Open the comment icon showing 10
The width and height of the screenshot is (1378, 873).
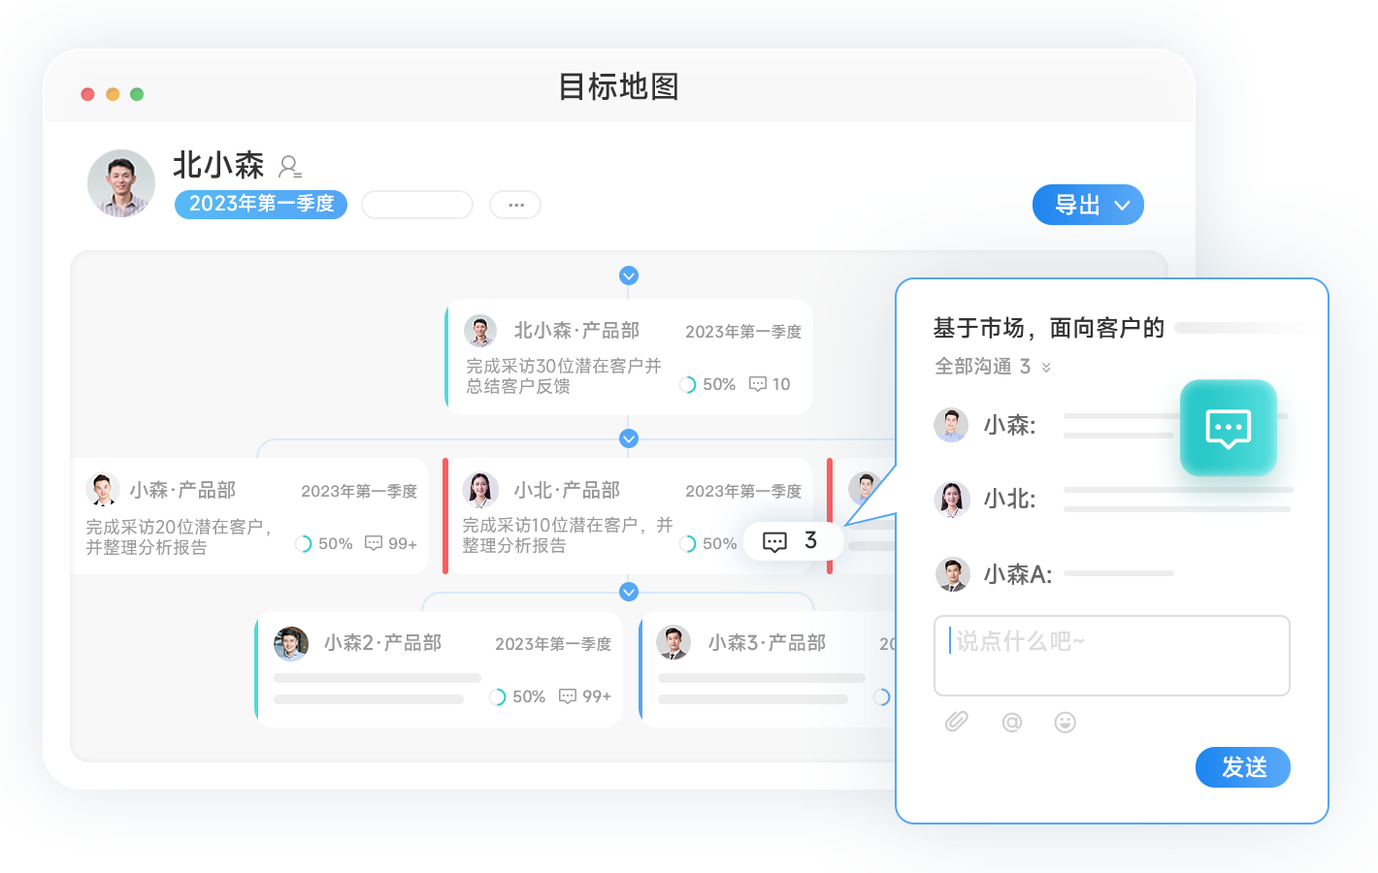758,384
